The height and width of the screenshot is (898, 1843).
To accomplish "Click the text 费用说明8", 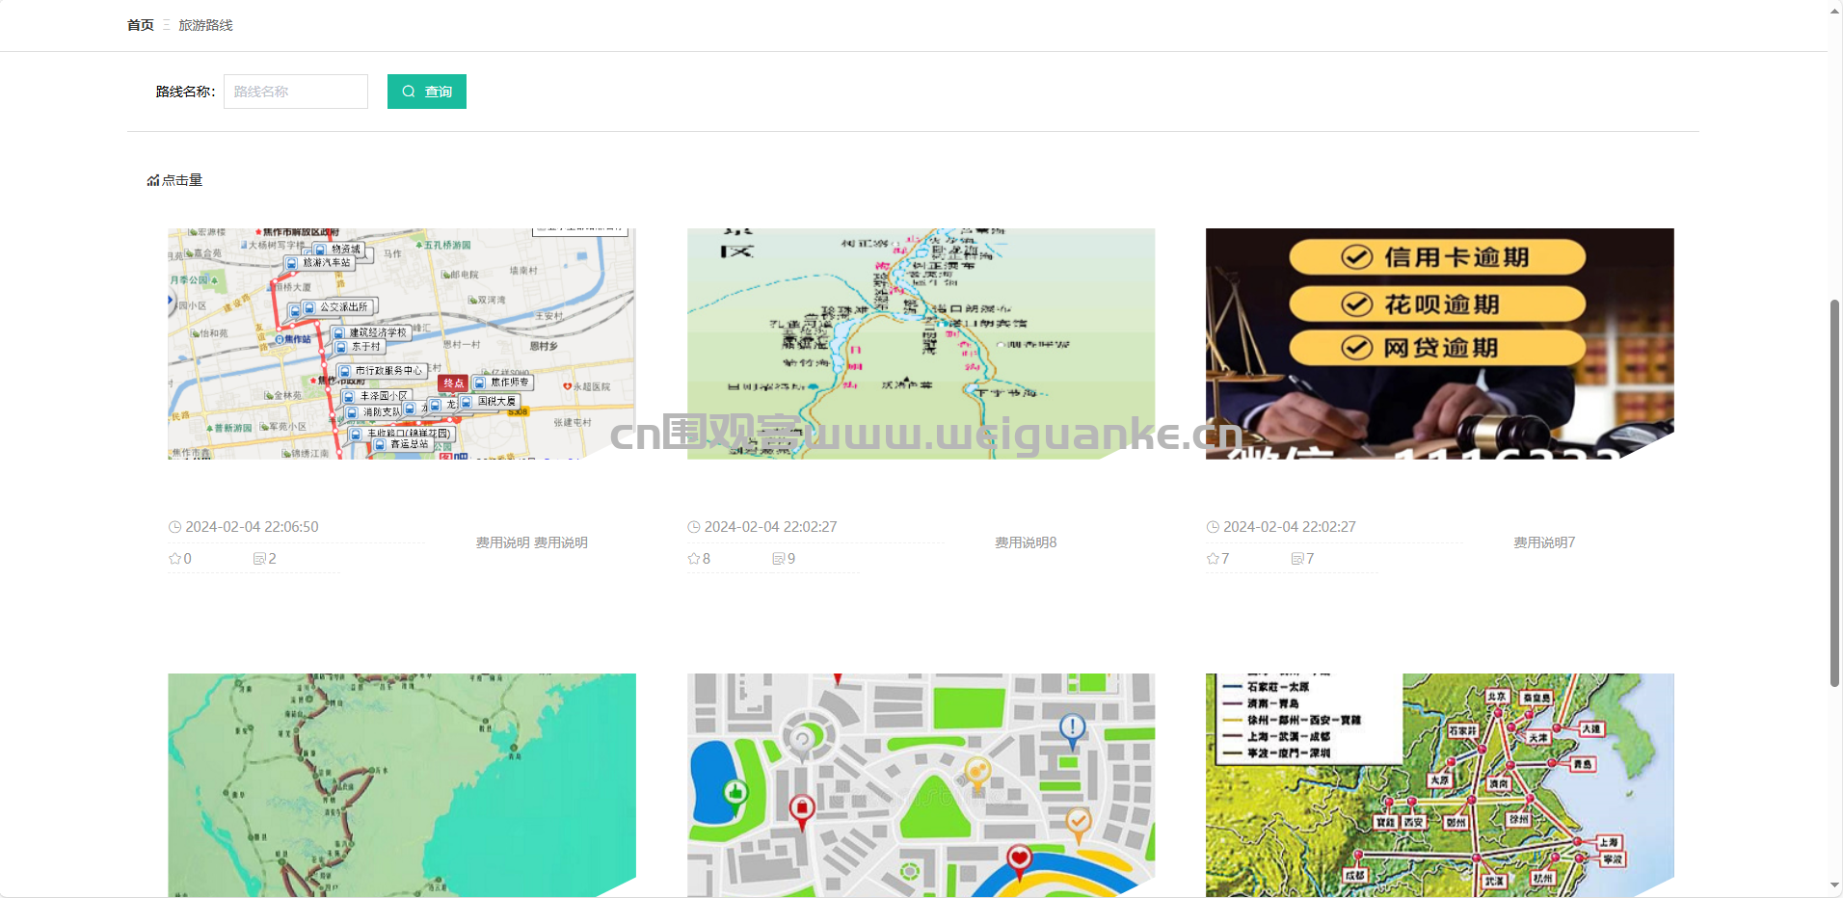I will [1026, 542].
